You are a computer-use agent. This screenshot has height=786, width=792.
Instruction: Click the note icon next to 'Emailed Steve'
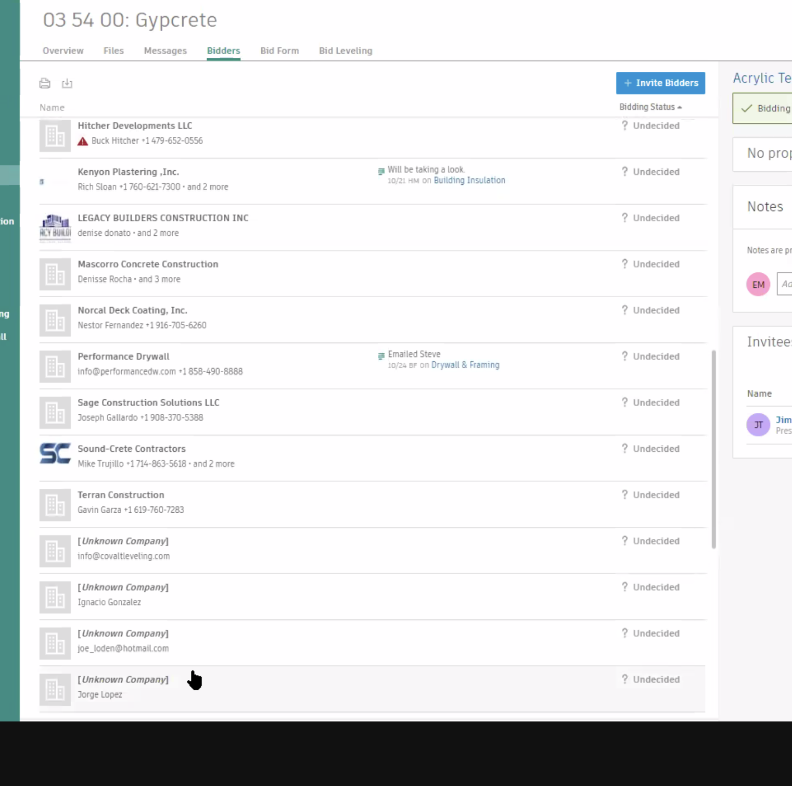pos(381,356)
